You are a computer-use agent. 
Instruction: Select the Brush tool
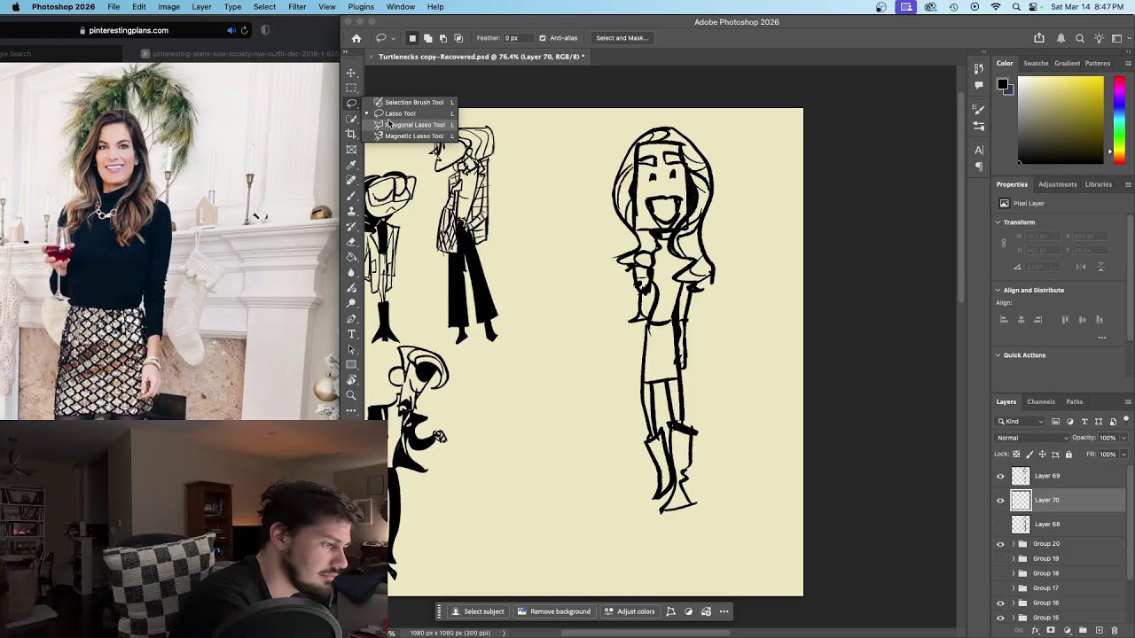point(351,196)
